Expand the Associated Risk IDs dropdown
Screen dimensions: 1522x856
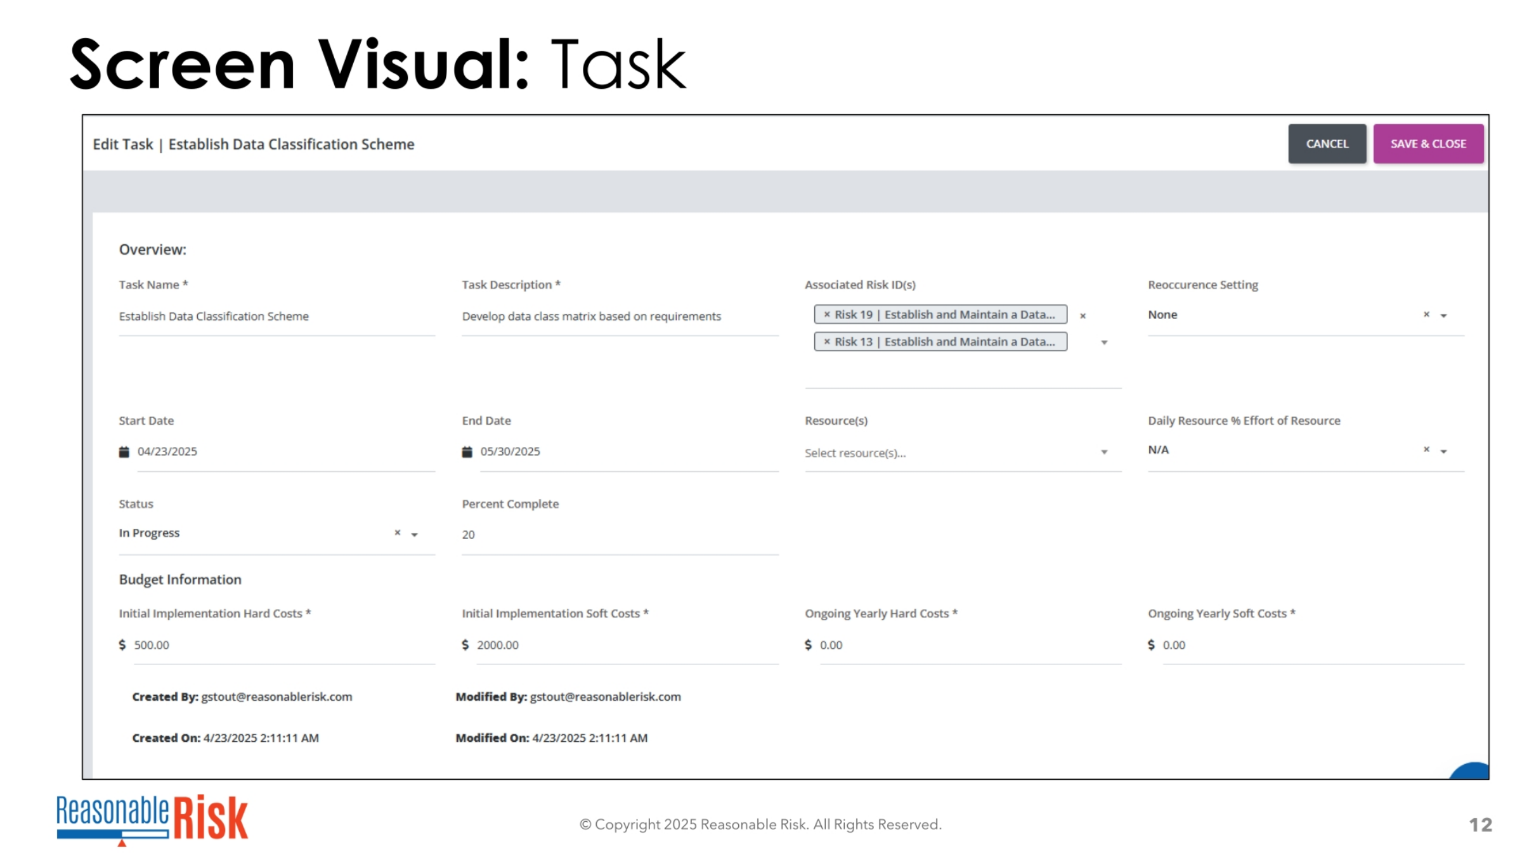[1104, 342]
